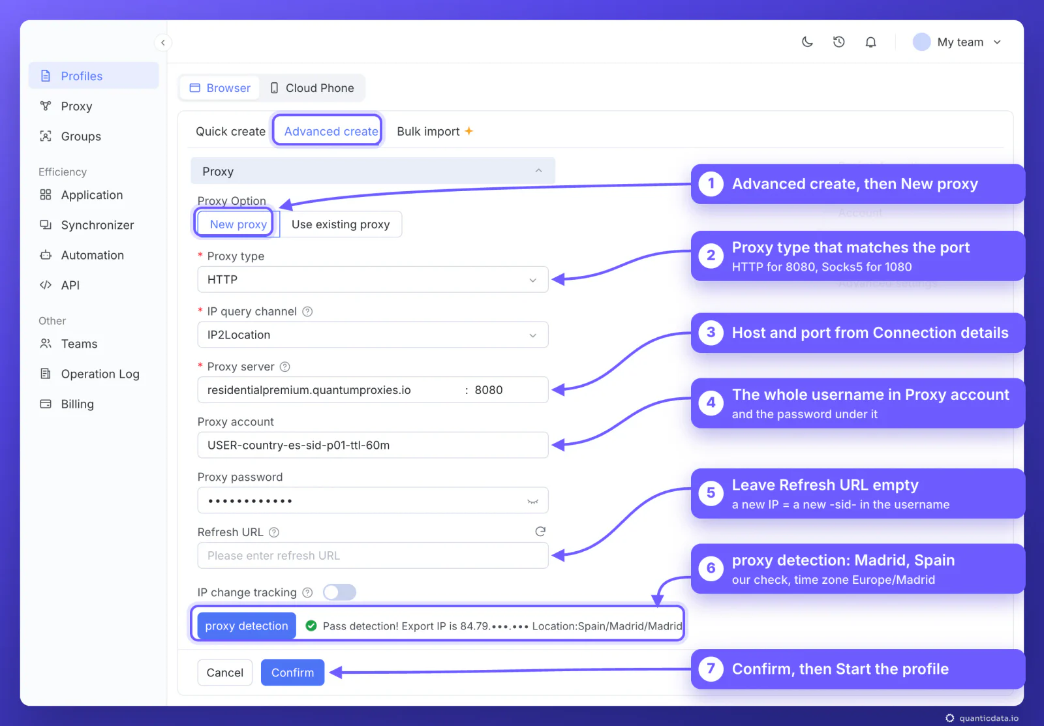The height and width of the screenshot is (726, 1044).
Task: Click the Cancel button
Action: [224, 673]
